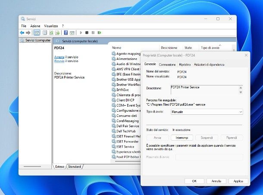Select the Esperienze utente service row
The width and height of the screenshot is (263, 195).
coord(126,152)
